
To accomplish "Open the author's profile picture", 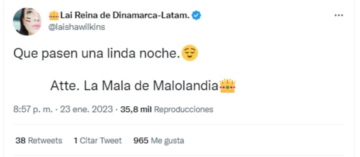I will click(27, 22).
